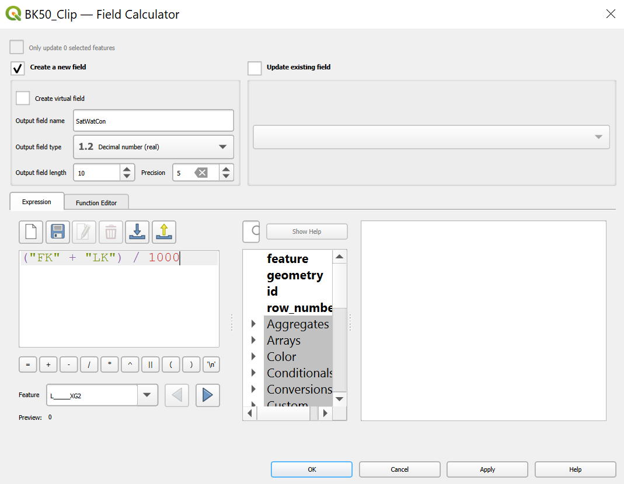Decrease the Output field length value

(127, 176)
